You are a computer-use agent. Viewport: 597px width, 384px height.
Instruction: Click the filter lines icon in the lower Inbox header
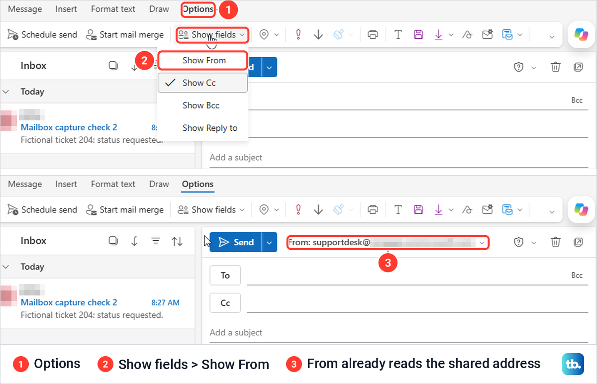pyautogui.click(x=156, y=241)
